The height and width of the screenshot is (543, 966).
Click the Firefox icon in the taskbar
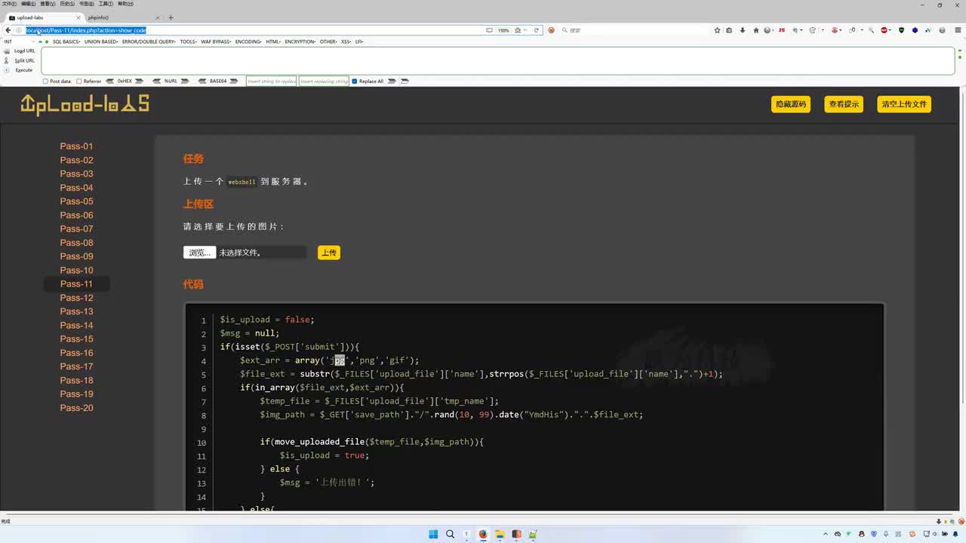pyautogui.click(x=483, y=534)
